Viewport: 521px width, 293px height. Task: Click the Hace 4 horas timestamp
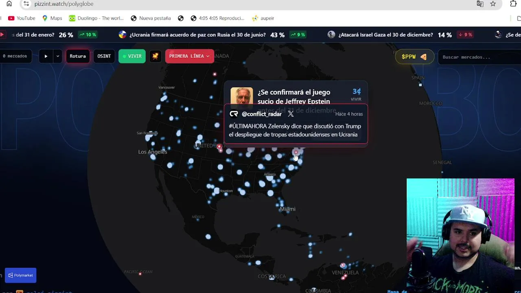(349, 114)
